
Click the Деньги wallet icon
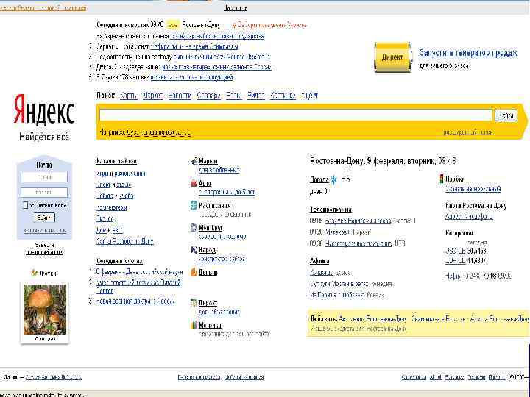194,272
